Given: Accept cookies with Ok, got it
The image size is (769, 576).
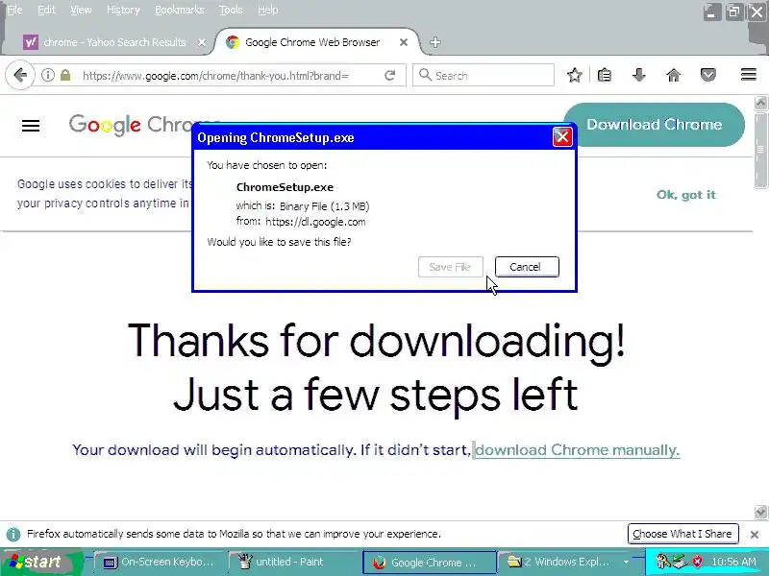Looking at the screenshot, I should (x=686, y=195).
